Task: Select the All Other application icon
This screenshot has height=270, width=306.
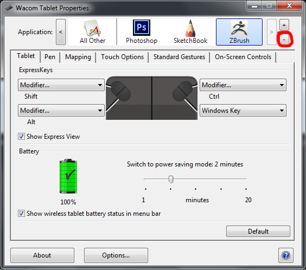Action: pos(92,32)
